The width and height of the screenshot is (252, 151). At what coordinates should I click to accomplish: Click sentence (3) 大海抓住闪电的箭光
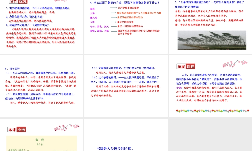[x=124, y=68]
